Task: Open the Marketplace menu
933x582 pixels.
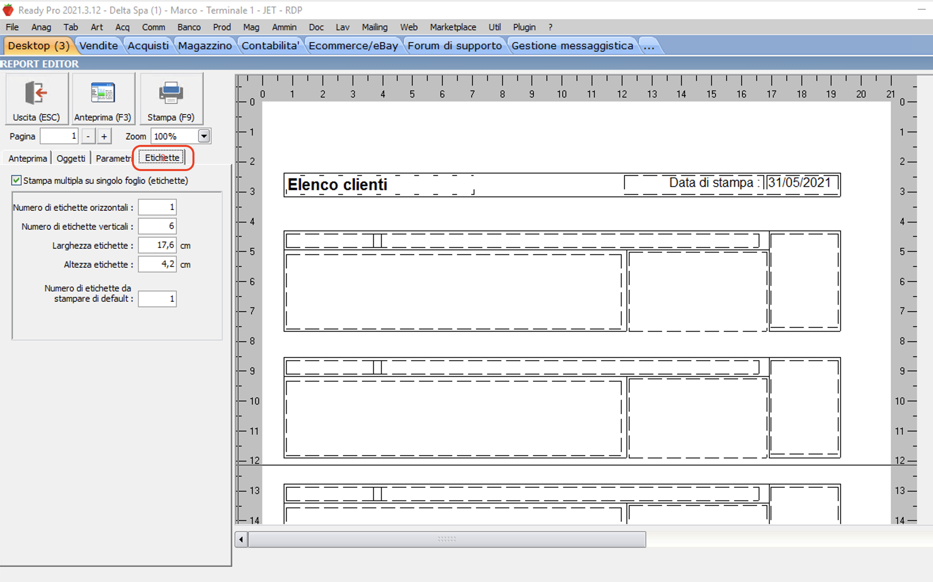Action: (x=453, y=27)
